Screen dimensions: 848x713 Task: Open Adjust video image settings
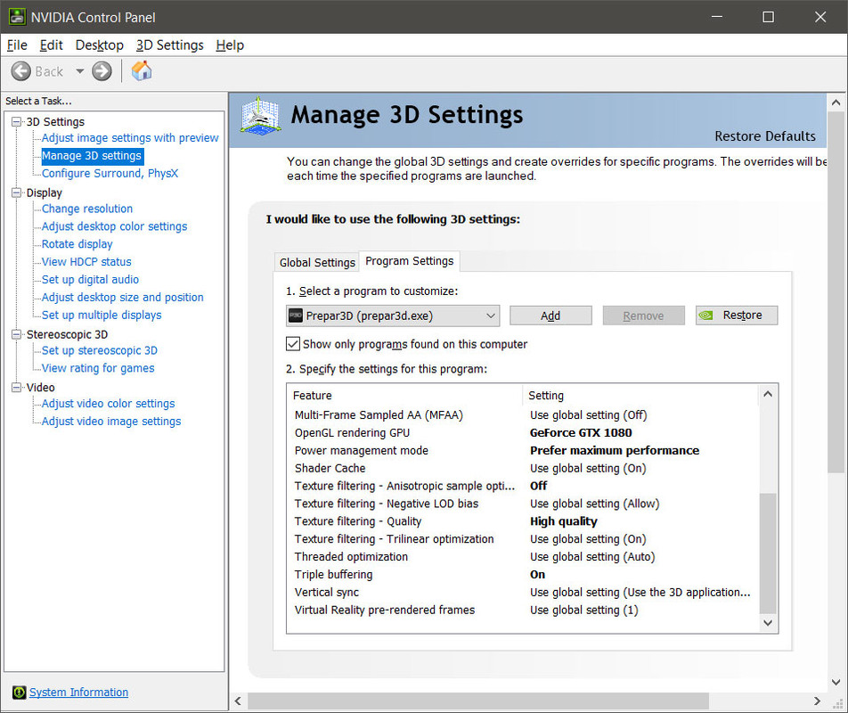coord(110,422)
